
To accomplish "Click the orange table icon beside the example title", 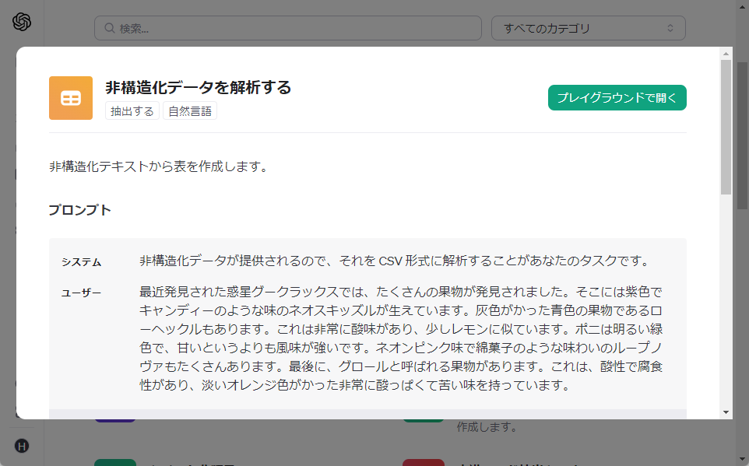I will [x=71, y=97].
